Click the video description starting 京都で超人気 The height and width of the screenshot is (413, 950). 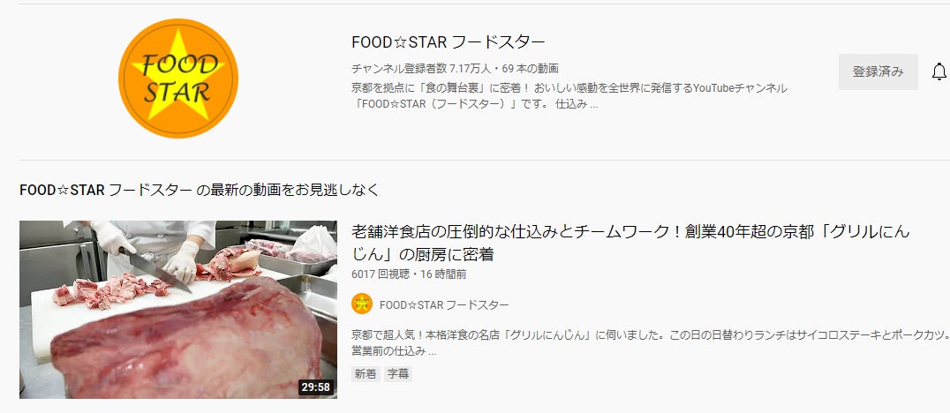[650, 342]
